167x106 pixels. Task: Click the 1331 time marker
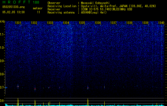point(18,23)
